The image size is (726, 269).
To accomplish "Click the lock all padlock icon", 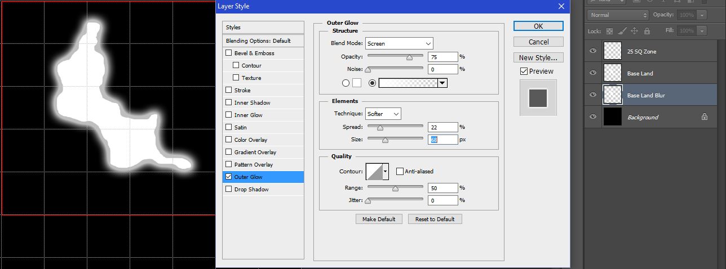I will pos(647,31).
